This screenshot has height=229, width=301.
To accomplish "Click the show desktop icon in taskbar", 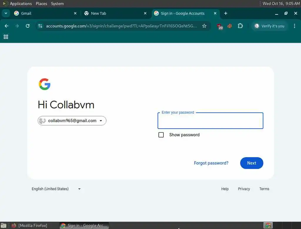I will point(4,225).
